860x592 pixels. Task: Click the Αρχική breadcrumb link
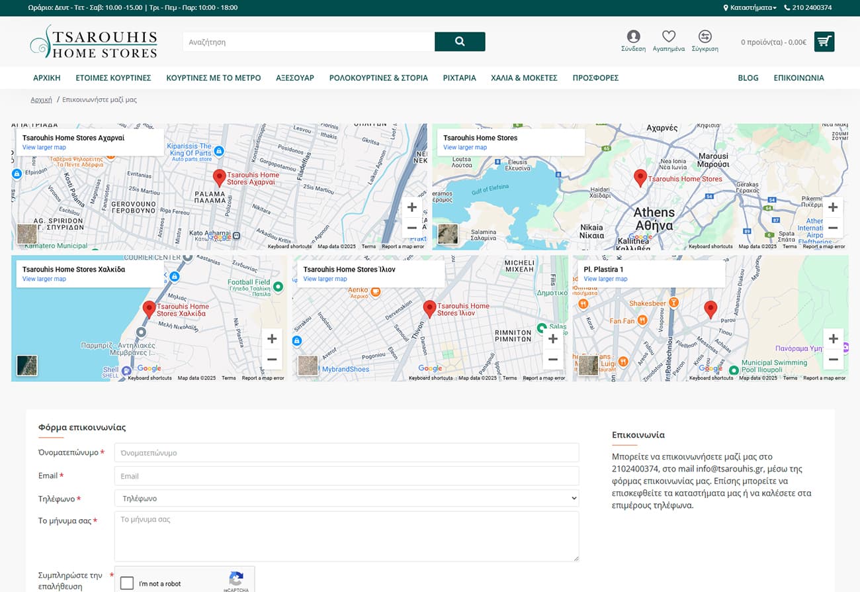click(x=41, y=99)
